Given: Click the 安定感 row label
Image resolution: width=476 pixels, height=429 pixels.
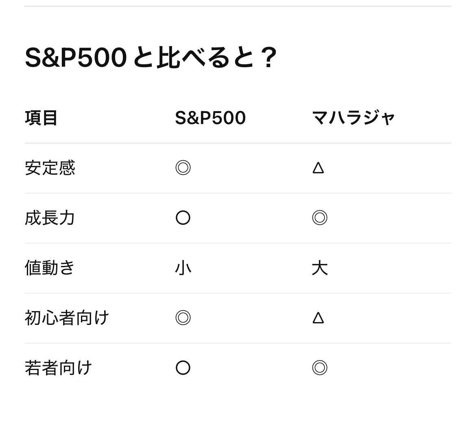Looking at the screenshot, I should coord(50,168).
